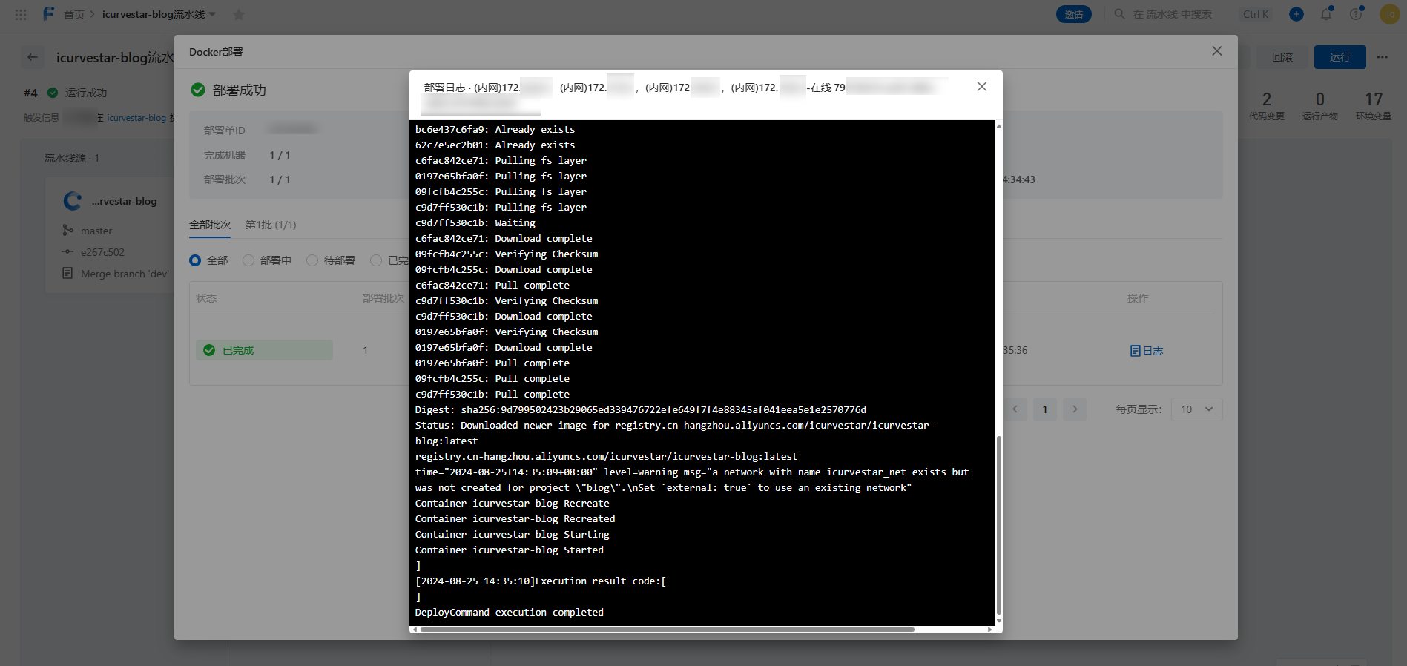The image size is (1407, 666).
Task: Switch to the 第1批 (1/1) tab
Action: (x=271, y=225)
